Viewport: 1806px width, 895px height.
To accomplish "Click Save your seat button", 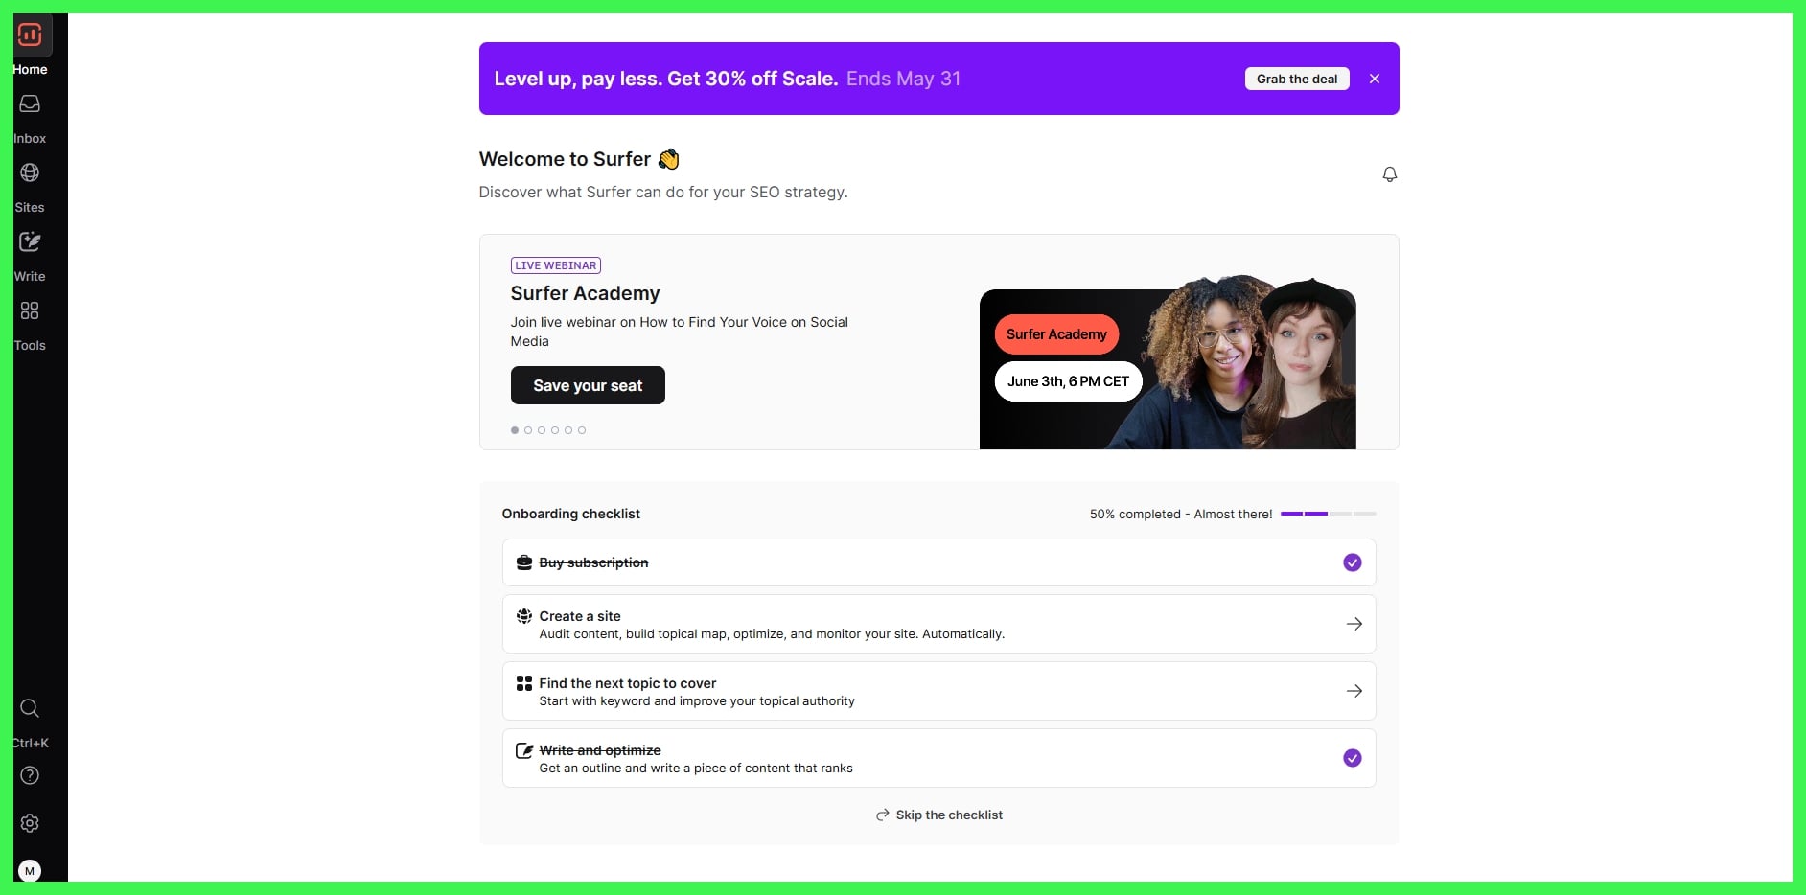I will pyautogui.click(x=588, y=385).
